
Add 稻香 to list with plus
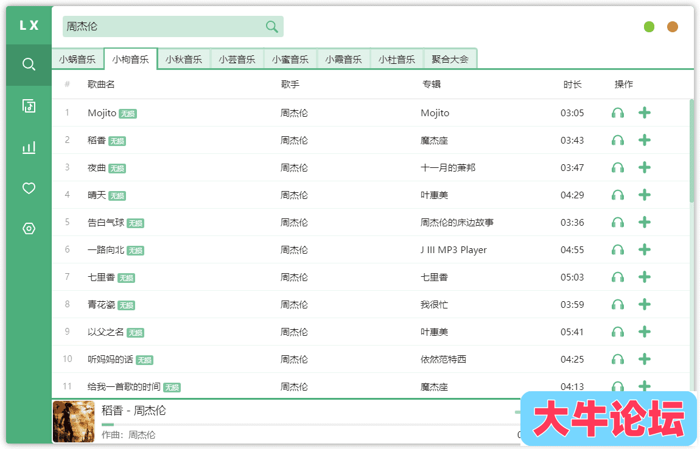pos(644,140)
